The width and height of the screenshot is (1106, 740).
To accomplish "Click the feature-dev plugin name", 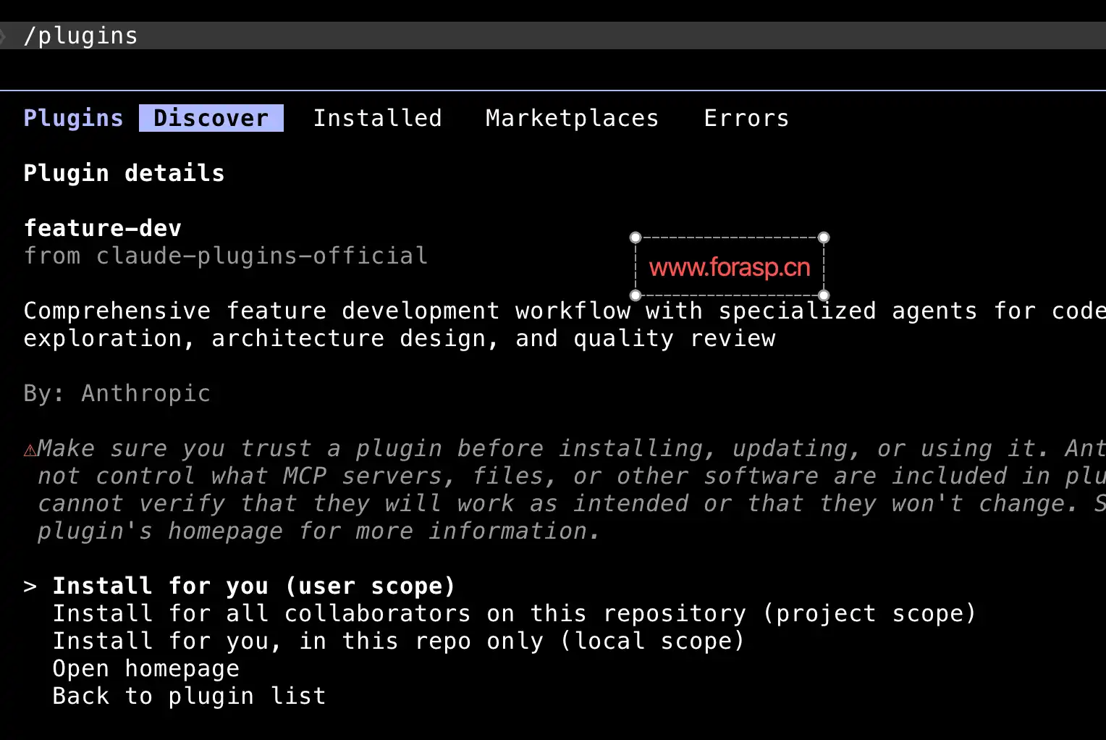I will pos(103,228).
